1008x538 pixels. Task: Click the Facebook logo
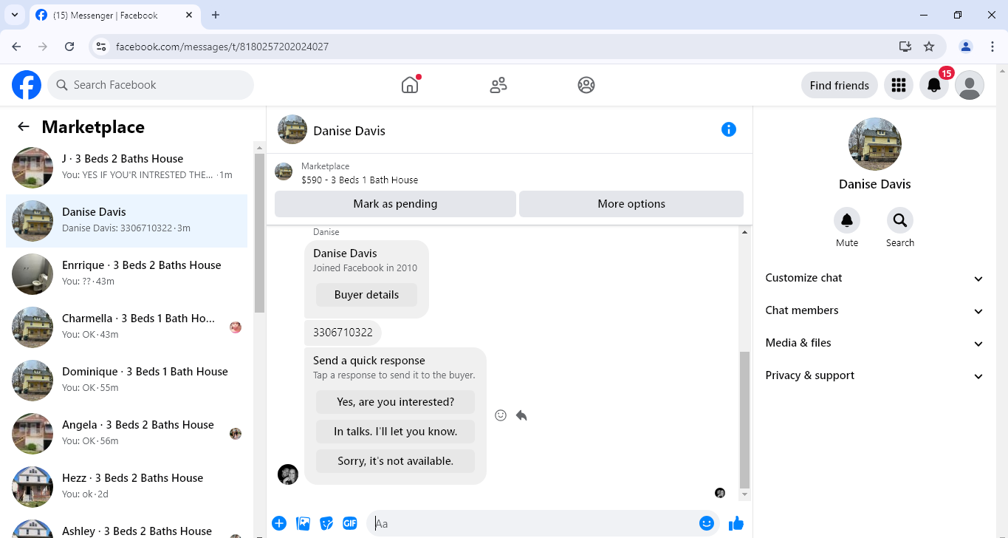[27, 85]
